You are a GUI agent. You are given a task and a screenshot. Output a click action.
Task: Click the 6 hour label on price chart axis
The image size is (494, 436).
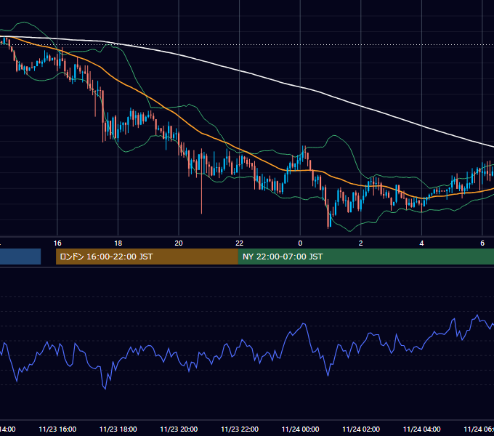482,243
